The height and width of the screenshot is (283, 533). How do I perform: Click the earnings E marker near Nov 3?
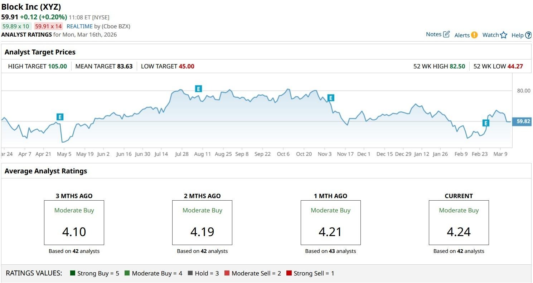(x=331, y=98)
